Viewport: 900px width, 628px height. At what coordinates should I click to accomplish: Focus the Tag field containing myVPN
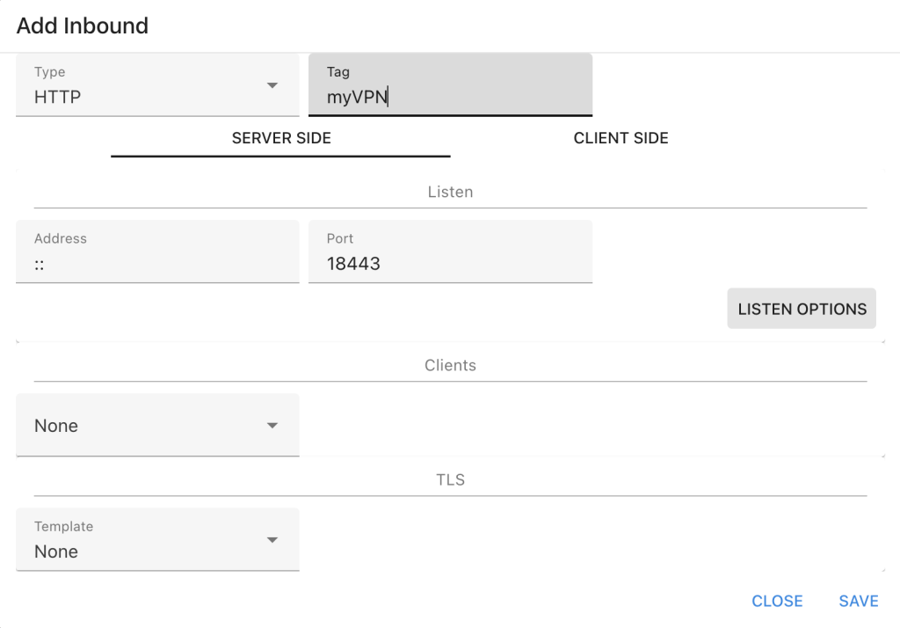pyautogui.click(x=450, y=97)
